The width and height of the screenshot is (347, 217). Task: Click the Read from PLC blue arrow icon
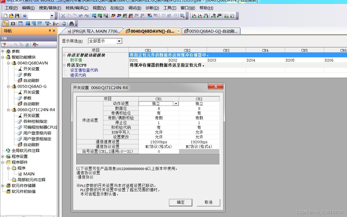click(119, 16)
